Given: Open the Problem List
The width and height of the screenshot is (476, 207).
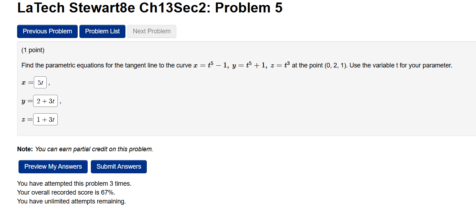Looking at the screenshot, I should tap(102, 31).
